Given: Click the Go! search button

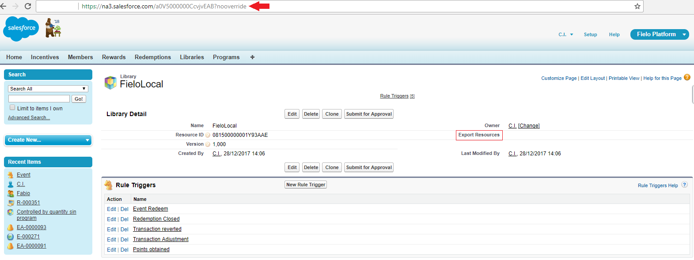Looking at the screenshot, I should pos(79,99).
